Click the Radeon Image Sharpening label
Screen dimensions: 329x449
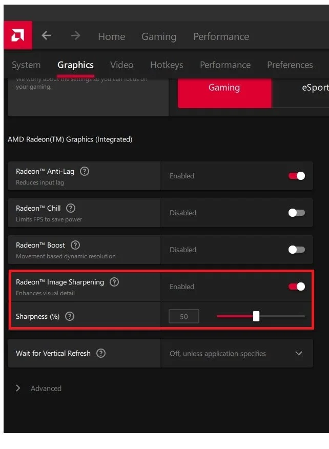60,282
